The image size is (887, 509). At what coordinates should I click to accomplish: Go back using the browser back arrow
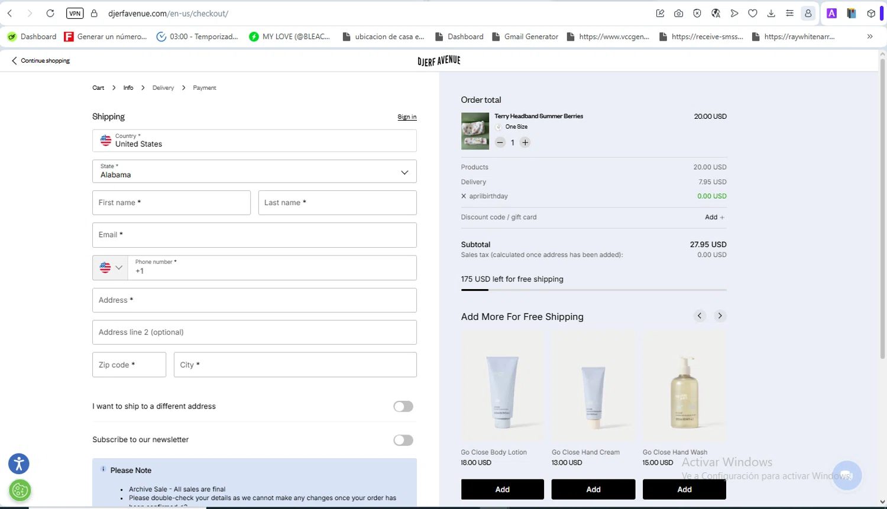coord(10,13)
